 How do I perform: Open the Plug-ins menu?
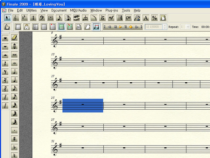112,10
